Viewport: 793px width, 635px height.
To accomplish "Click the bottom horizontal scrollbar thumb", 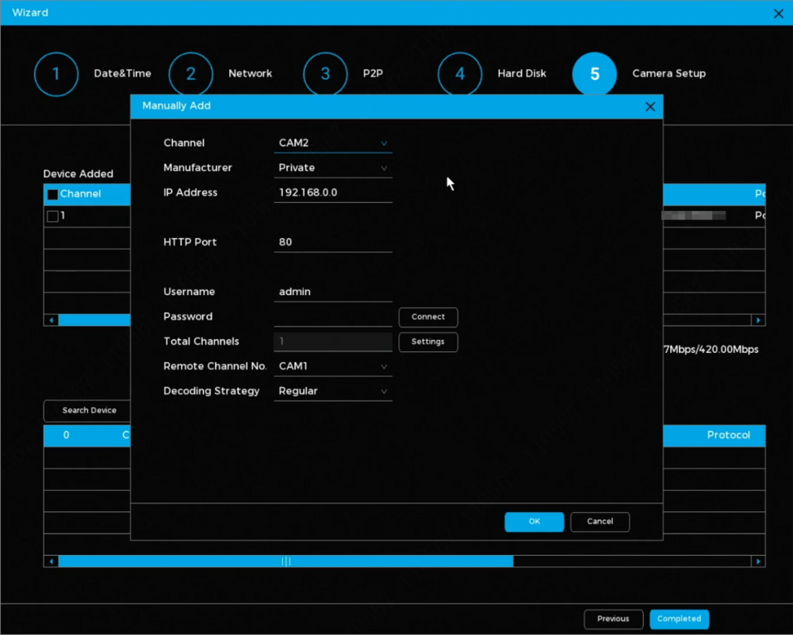I will point(285,561).
